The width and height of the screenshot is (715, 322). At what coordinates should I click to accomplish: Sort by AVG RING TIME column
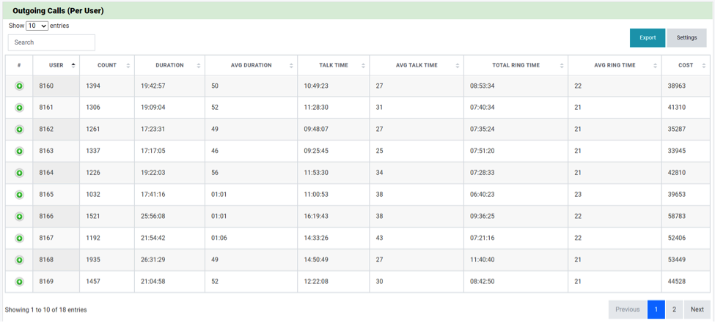click(x=615, y=65)
